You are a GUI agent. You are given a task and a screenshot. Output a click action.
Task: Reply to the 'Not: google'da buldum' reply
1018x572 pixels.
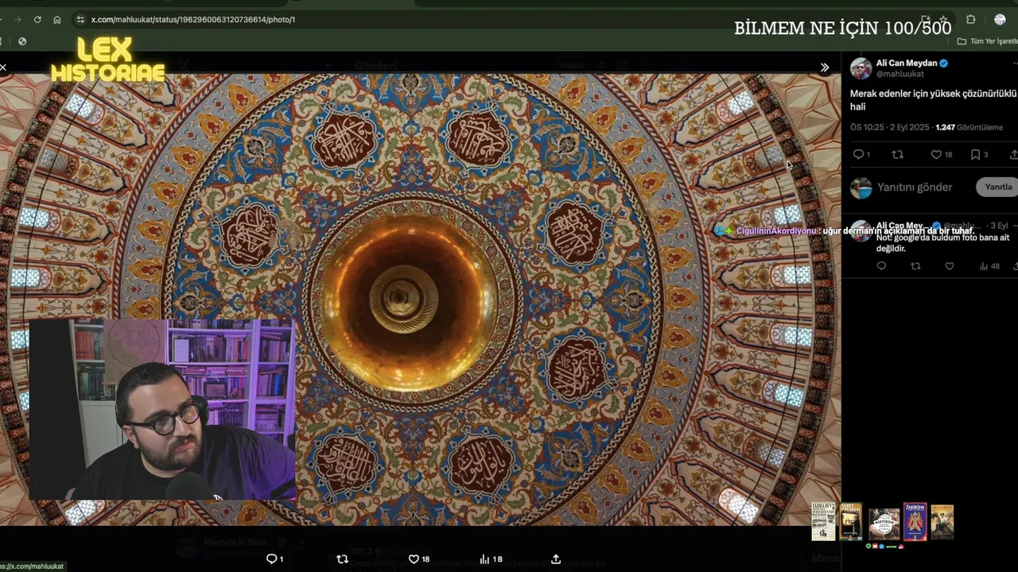click(x=881, y=266)
